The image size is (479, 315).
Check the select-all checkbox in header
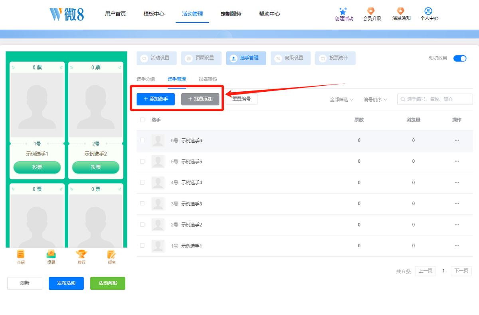point(142,120)
